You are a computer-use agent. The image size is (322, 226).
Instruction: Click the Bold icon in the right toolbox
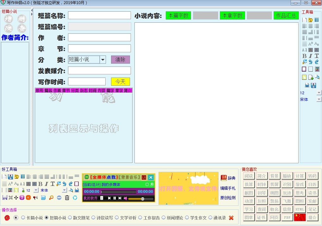coord(304,56)
